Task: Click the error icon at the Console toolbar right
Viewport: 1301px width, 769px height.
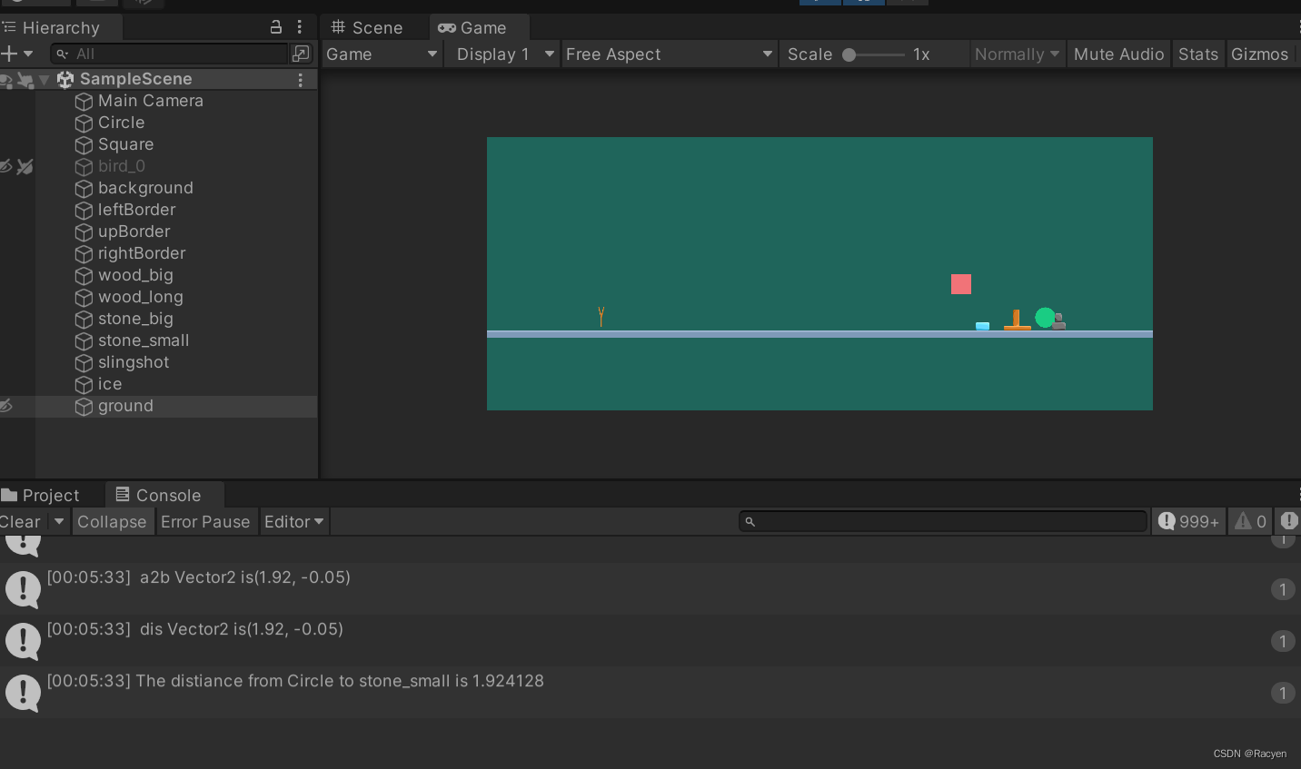Action: tap(1289, 521)
